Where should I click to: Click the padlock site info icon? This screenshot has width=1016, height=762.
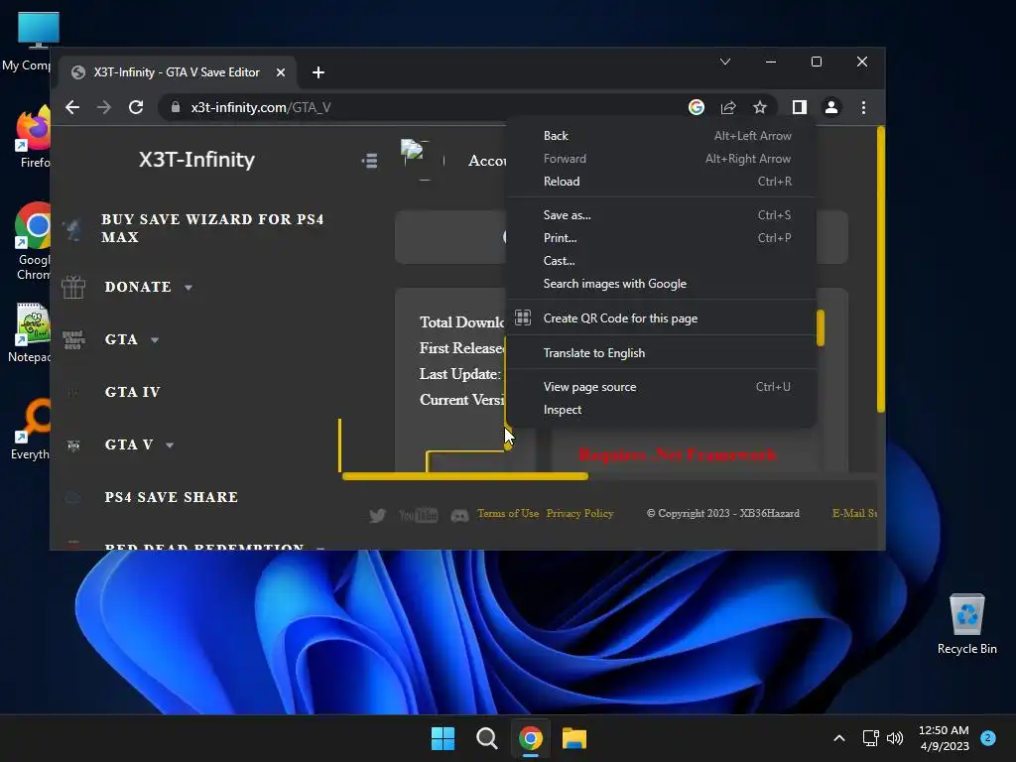pos(175,107)
